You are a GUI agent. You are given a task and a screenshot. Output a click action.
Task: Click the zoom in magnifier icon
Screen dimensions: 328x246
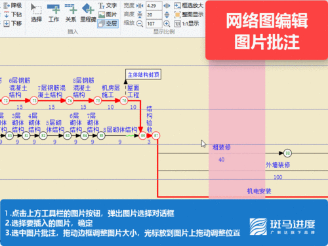(167, 24)
